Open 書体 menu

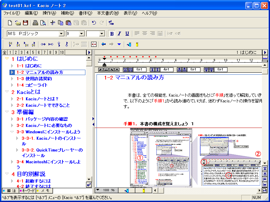(86, 13)
